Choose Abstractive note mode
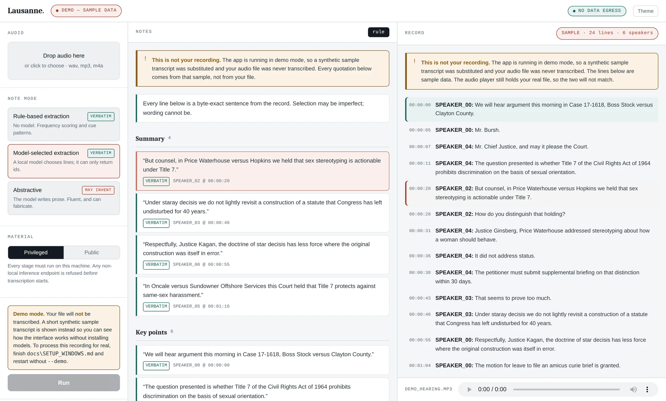 pyautogui.click(x=64, y=198)
